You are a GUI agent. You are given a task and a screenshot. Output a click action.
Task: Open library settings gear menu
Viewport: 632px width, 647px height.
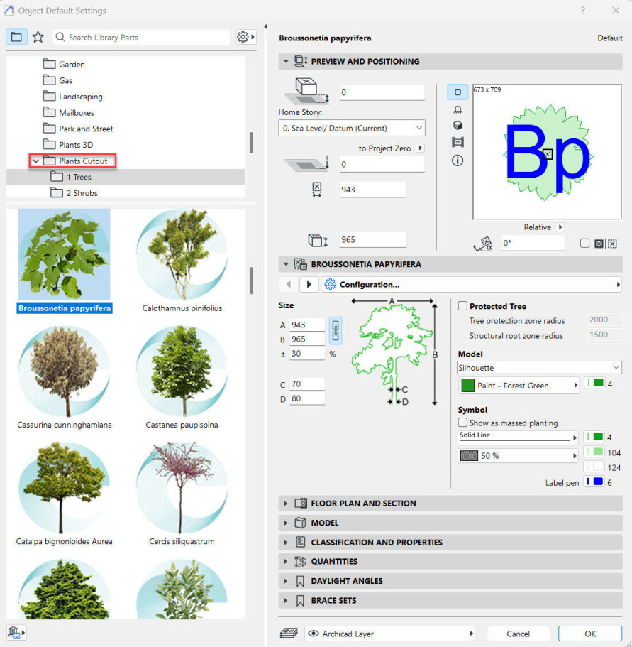tap(245, 37)
